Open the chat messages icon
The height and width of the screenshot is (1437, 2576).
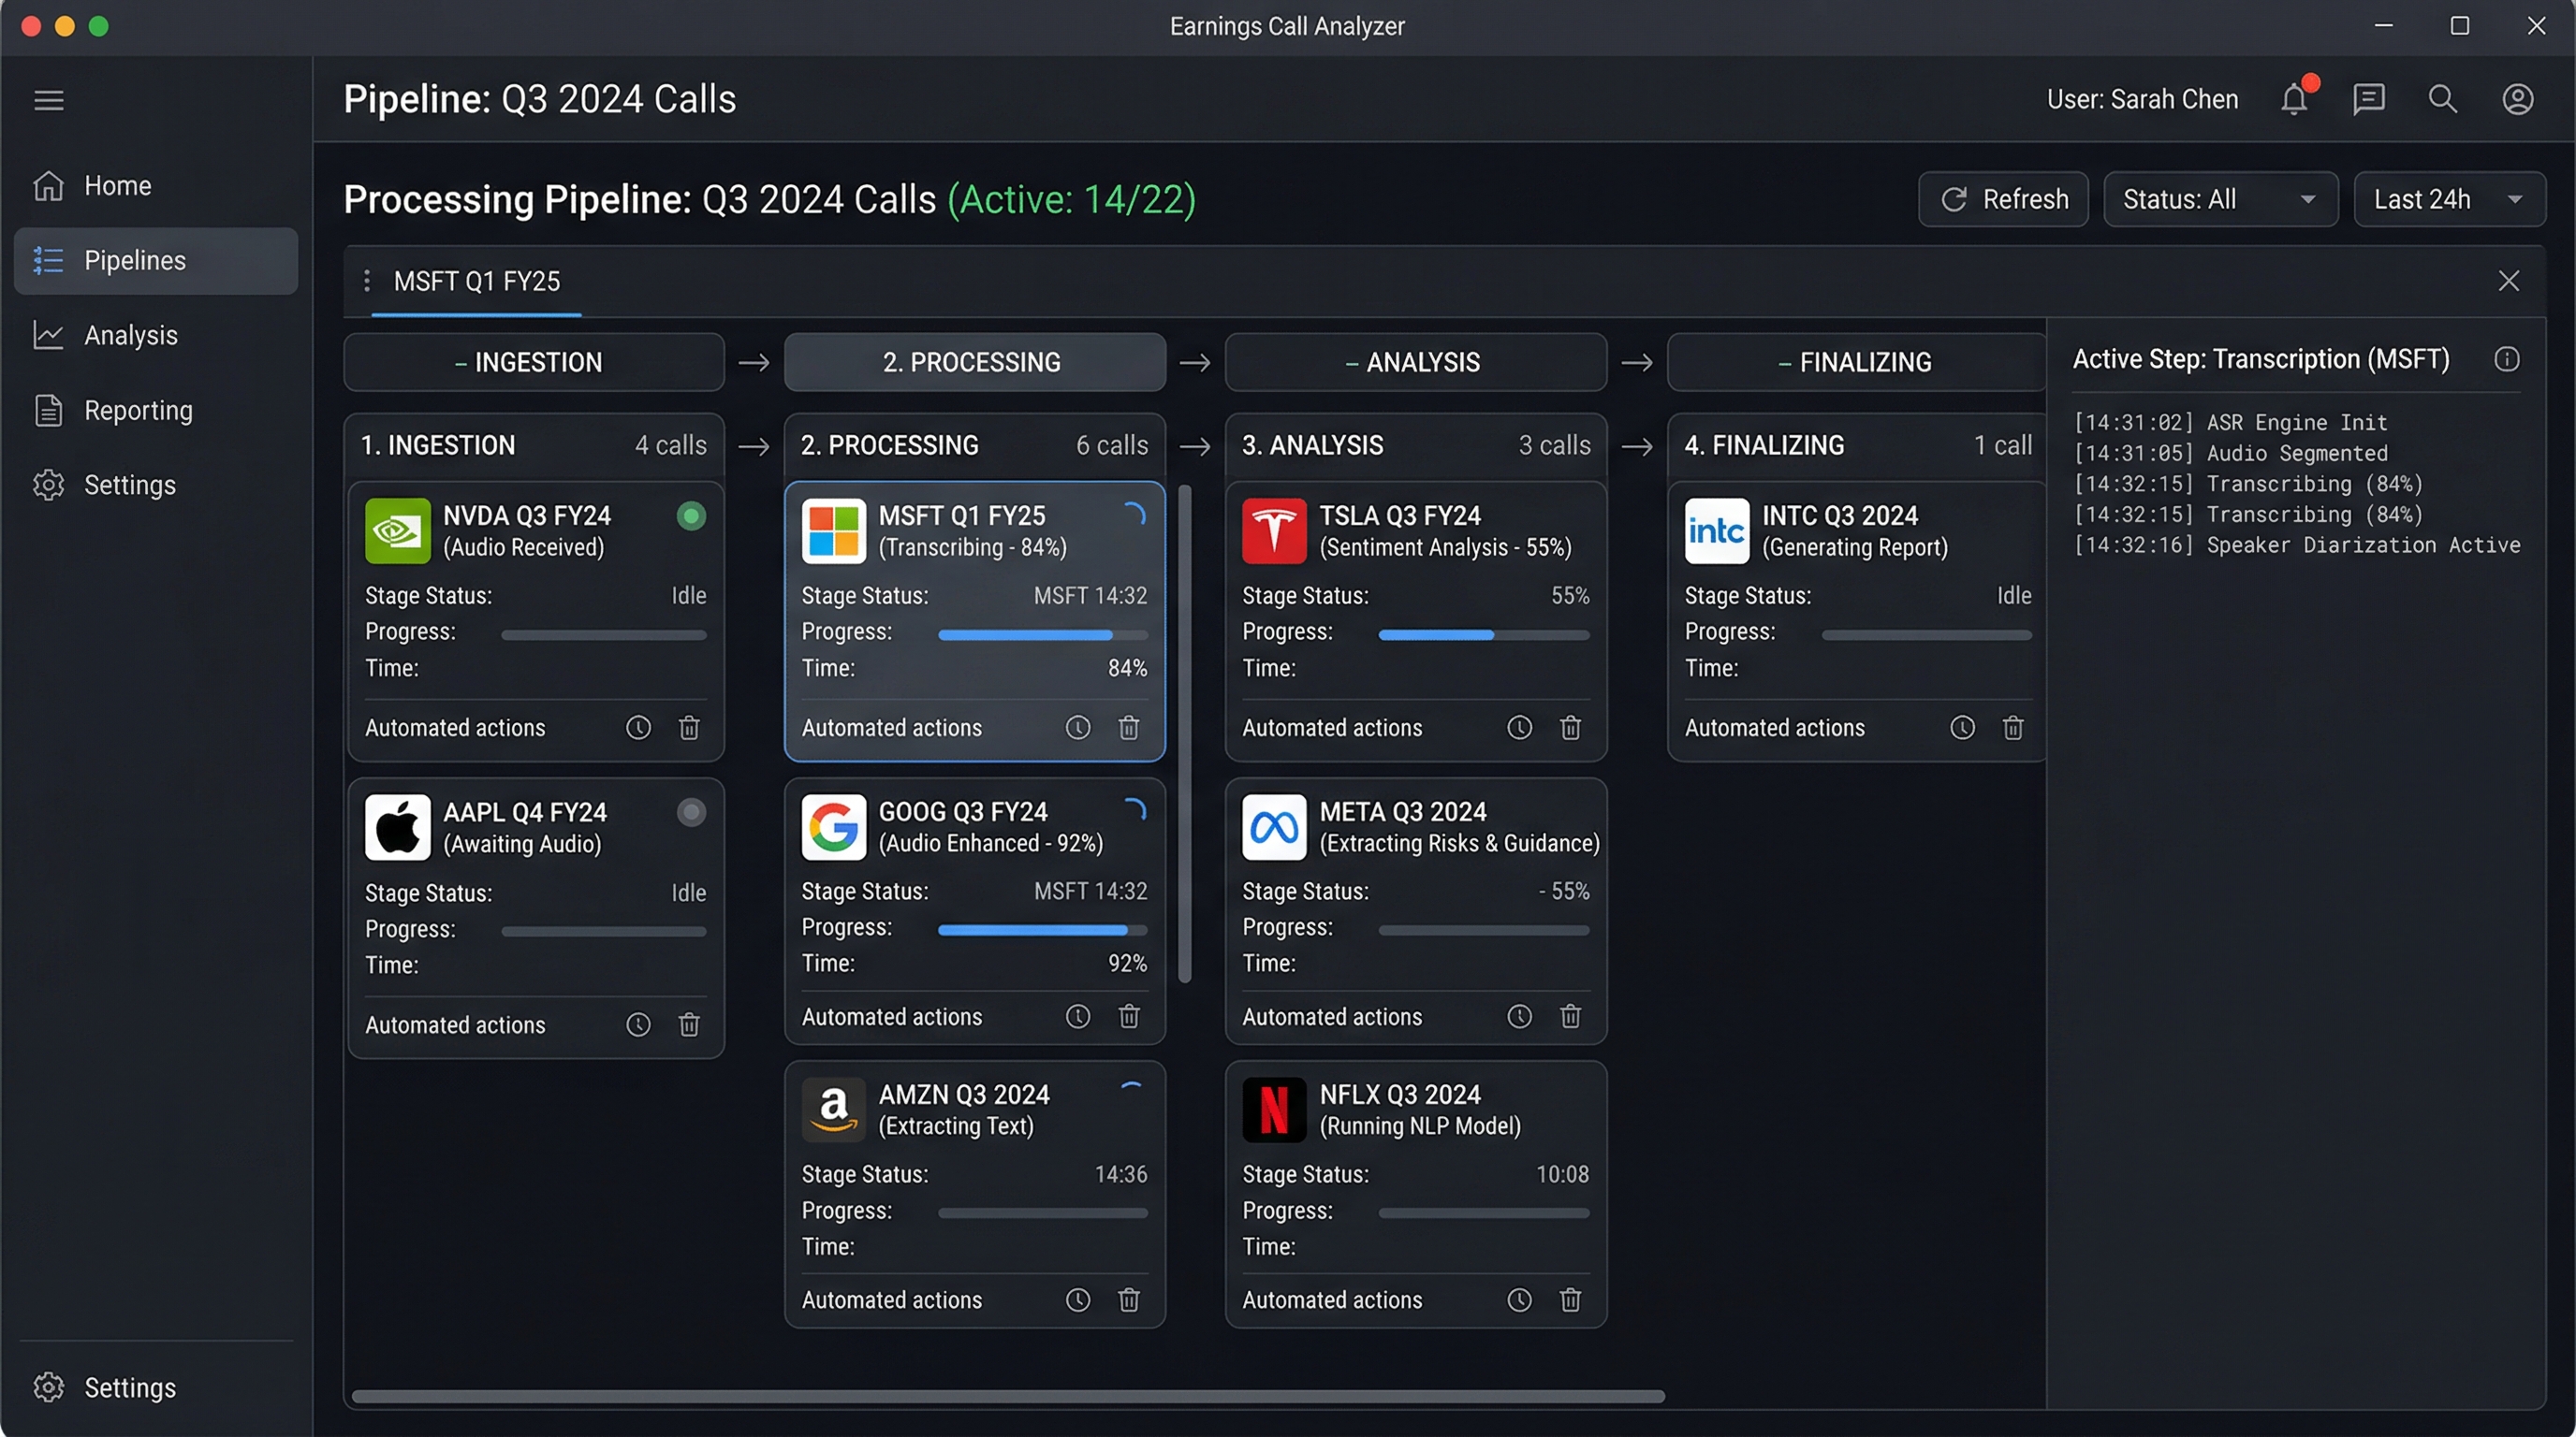[x=2368, y=99]
